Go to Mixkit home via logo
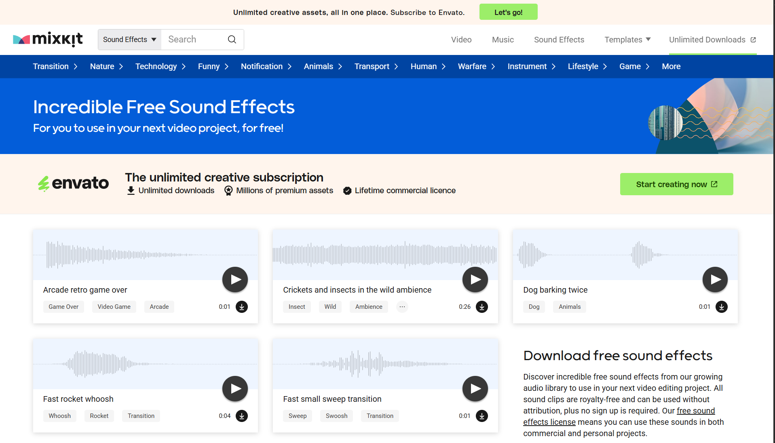775x443 pixels. tap(48, 40)
